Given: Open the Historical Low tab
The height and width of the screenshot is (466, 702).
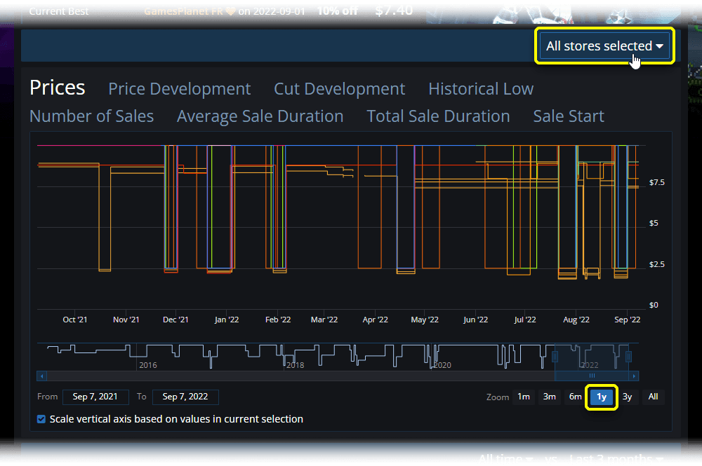Looking at the screenshot, I should [x=481, y=89].
